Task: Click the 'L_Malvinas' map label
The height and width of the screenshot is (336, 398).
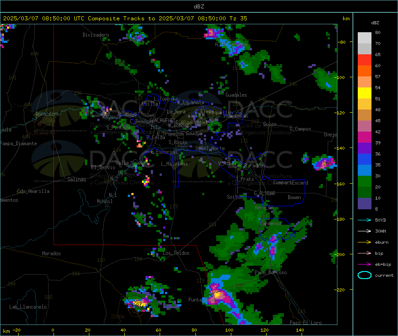Action: [174, 164]
